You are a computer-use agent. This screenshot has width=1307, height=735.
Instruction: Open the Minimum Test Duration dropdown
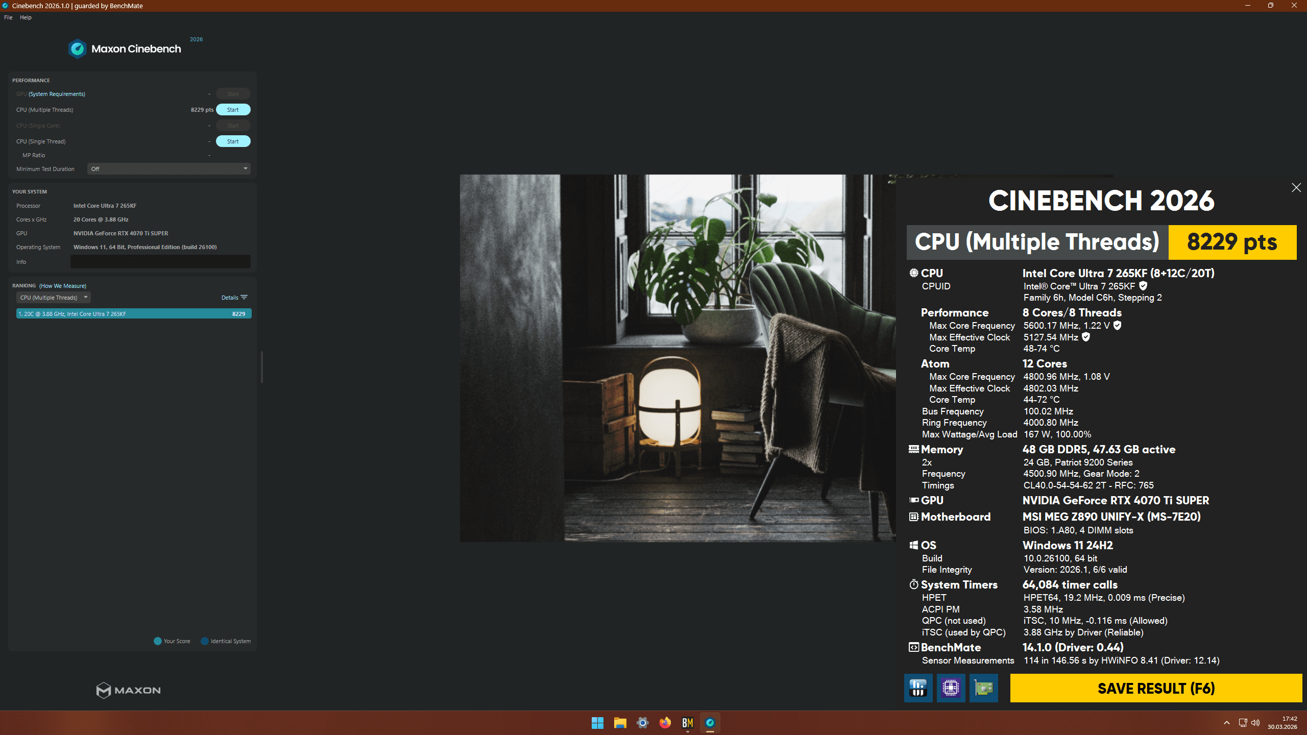(x=168, y=168)
